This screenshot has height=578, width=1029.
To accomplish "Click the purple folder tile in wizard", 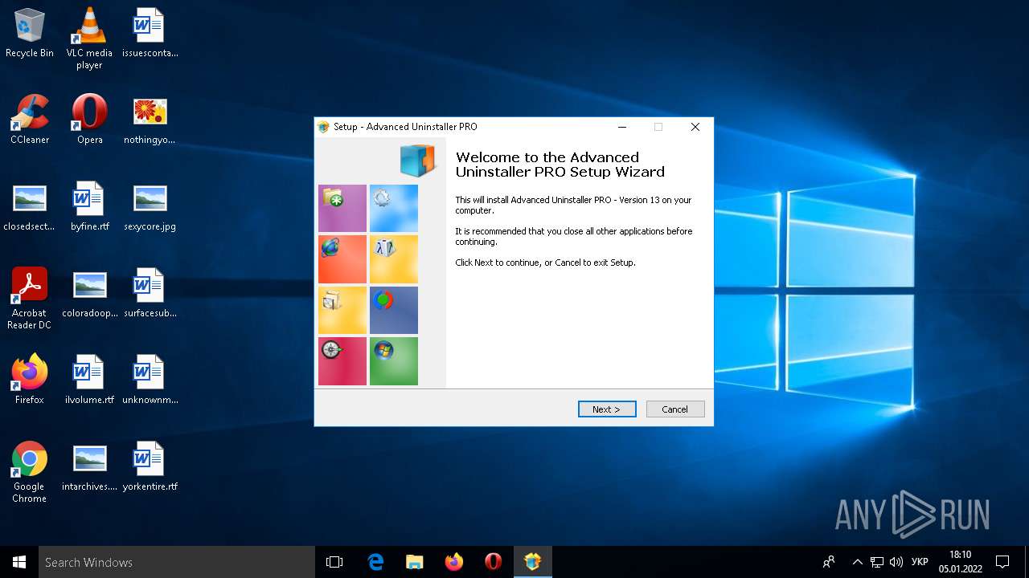I will [342, 209].
